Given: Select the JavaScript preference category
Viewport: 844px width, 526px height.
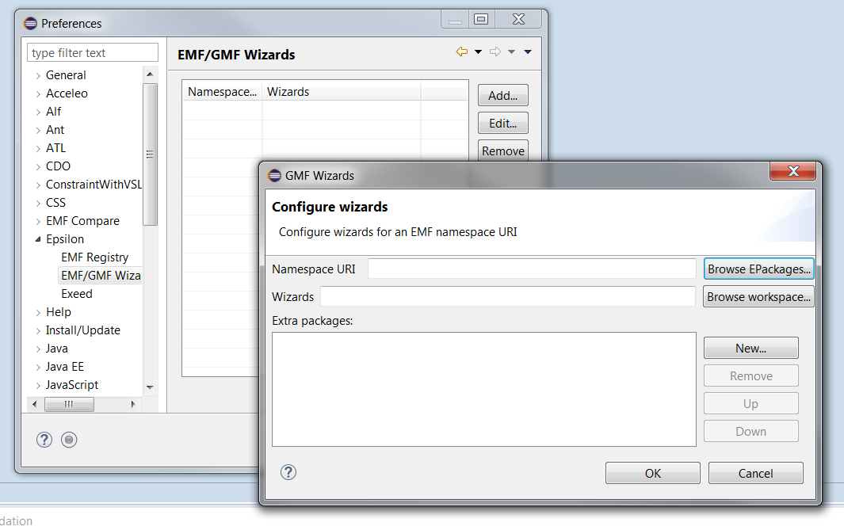Looking at the screenshot, I should pos(72,384).
